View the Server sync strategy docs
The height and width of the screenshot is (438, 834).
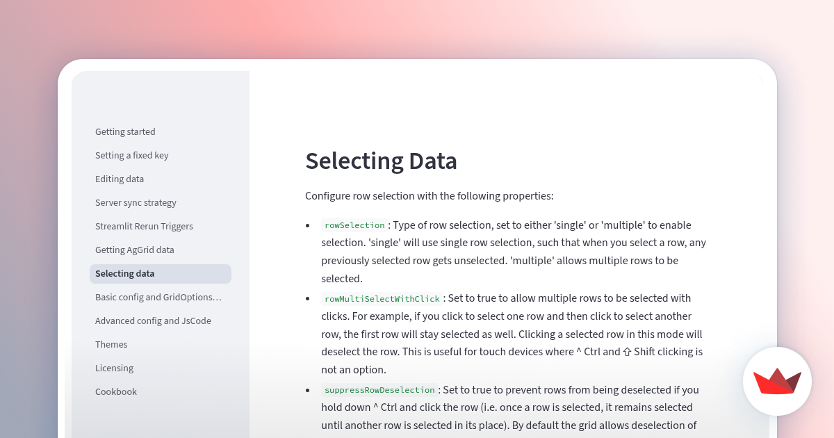pyautogui.click(x=136, y=202)
